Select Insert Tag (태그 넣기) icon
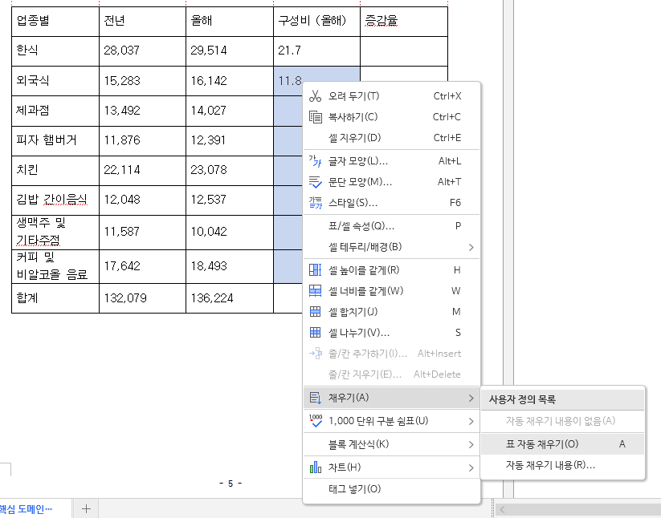Image resolution: width=661 pixels, height=518 pixels. click(314, 488)
